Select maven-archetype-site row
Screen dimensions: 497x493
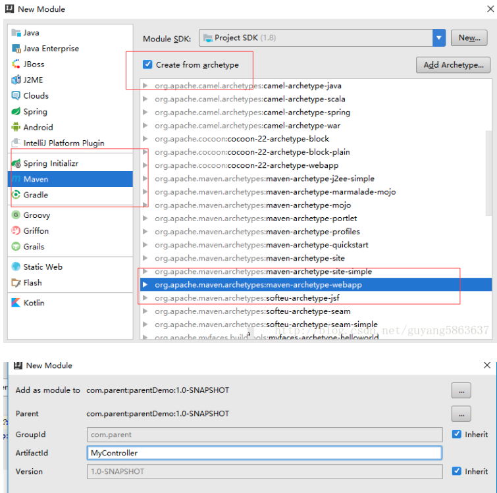pos(316,258)
